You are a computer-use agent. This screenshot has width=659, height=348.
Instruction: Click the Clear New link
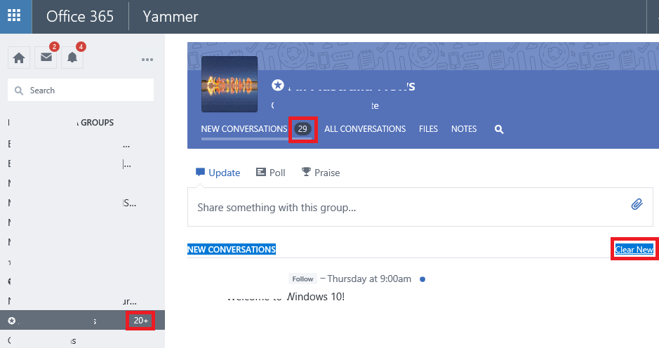coord(634,249)
